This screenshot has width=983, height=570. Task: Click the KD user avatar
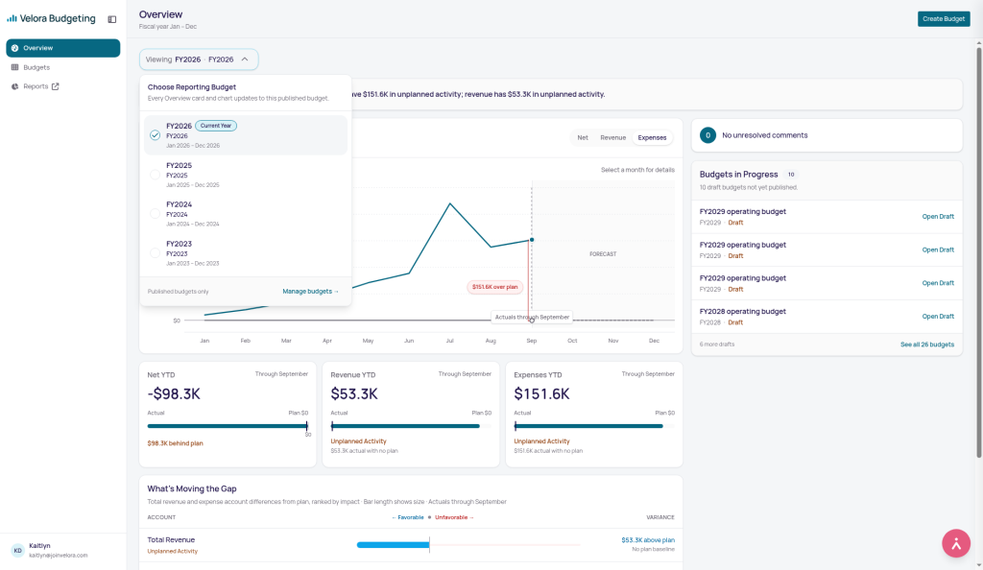tap(17, 551)
